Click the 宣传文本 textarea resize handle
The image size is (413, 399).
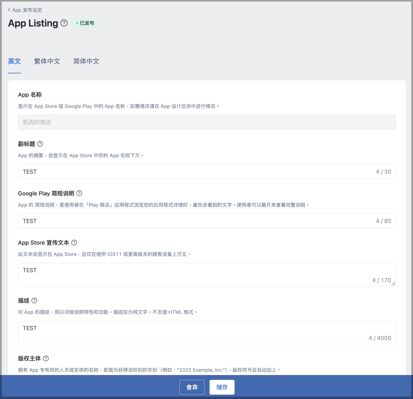[x=393, y=284]
